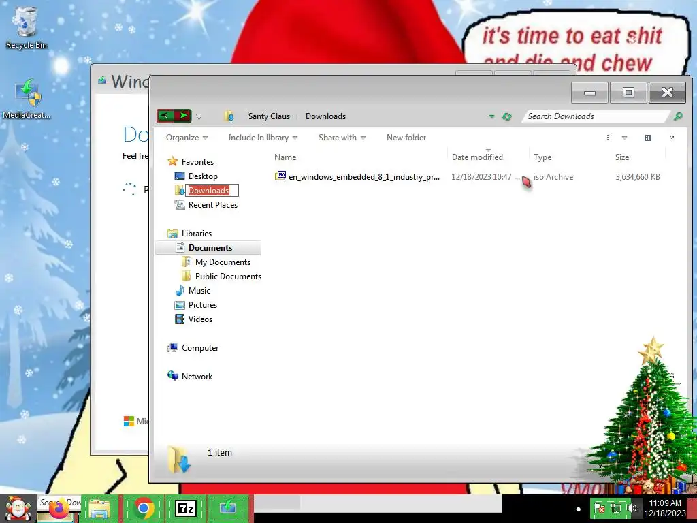Open Desktop under Favorites

203,176
